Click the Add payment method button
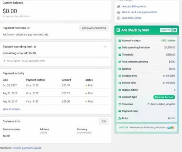Screen dimensions: 182x152 click(x=94, y=28)
